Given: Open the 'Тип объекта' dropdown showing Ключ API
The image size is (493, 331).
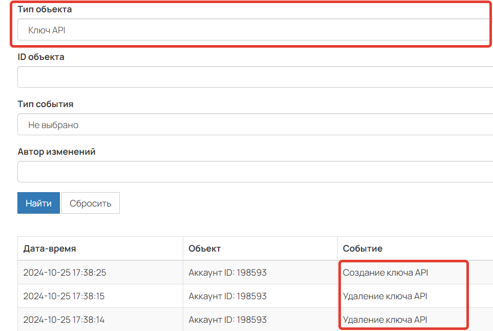Looking at the screenshot, I should coord(255,30).
